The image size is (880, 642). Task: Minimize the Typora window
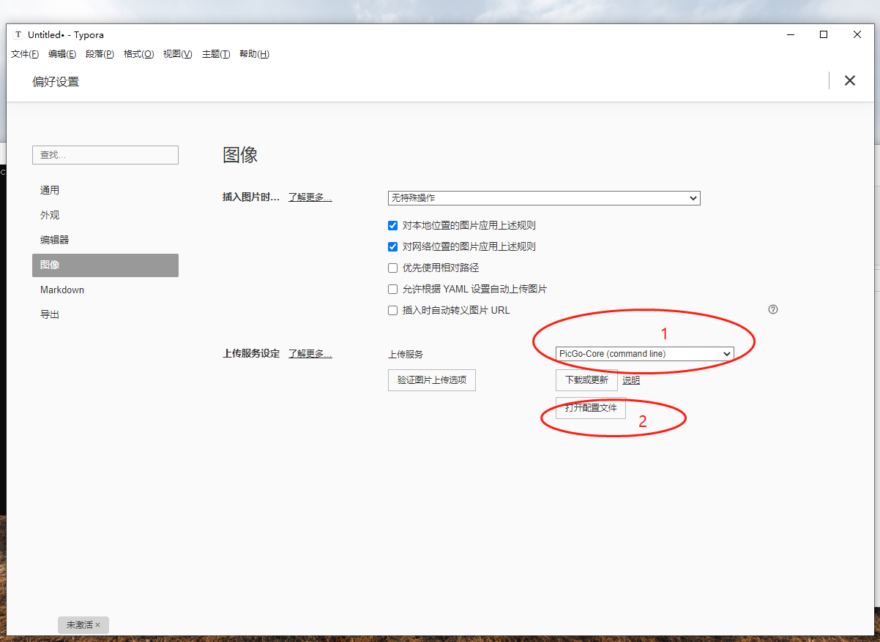point(791,34)
